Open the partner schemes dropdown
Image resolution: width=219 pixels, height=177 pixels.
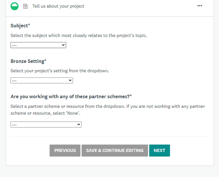46,124
